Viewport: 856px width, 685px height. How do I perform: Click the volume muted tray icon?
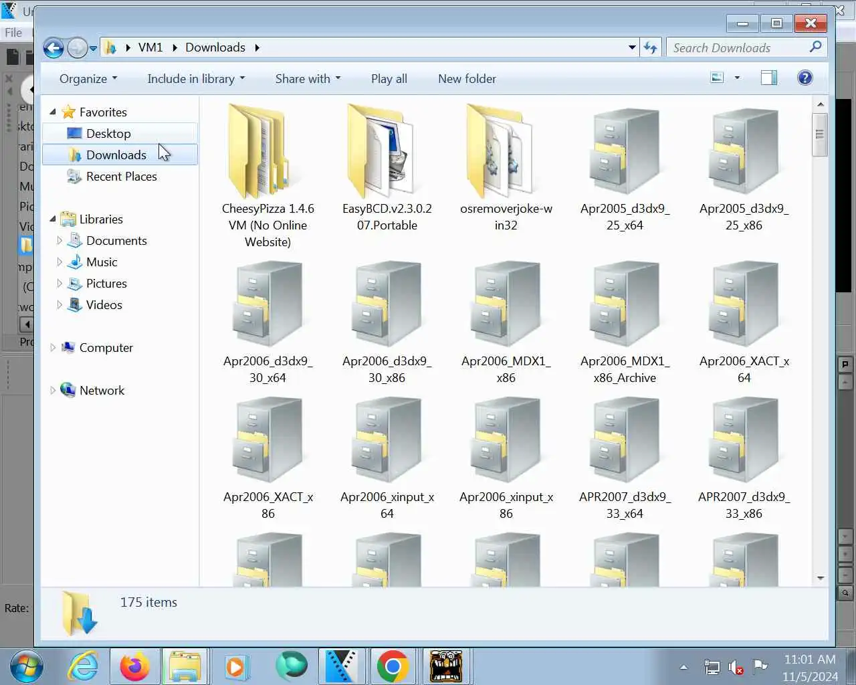pyautogui.click(x=736, y=667)
